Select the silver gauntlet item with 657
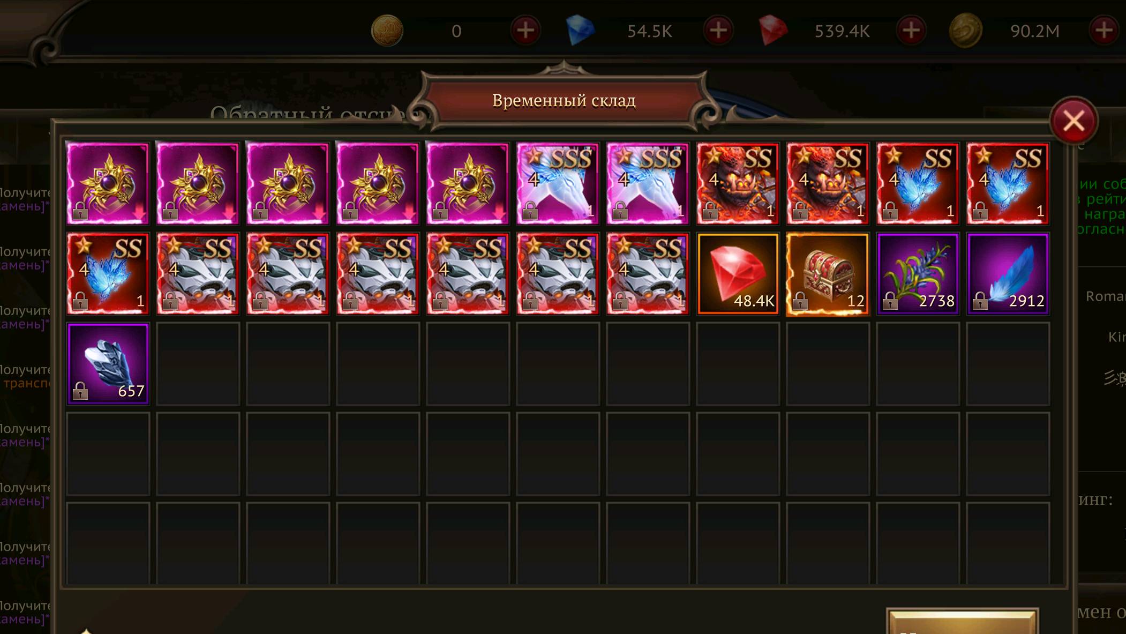This screenshot has height=634, width=1126. (x=108, y=364)
